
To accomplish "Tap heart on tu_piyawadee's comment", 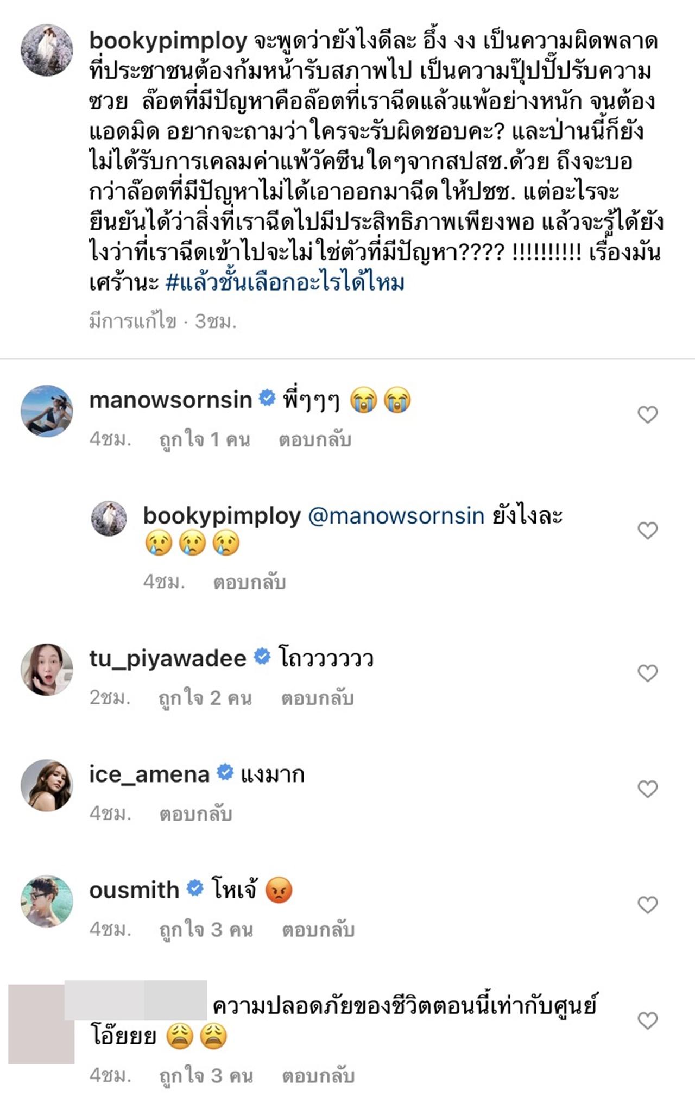I will click(x=647, y=673).
